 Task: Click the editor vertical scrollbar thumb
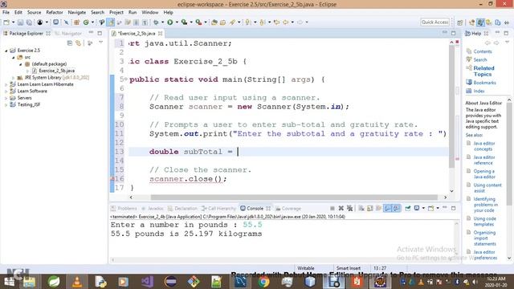451,107
